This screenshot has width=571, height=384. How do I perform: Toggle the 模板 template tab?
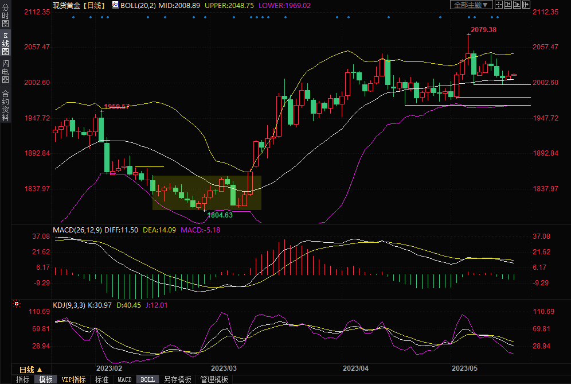click(46, 379)
